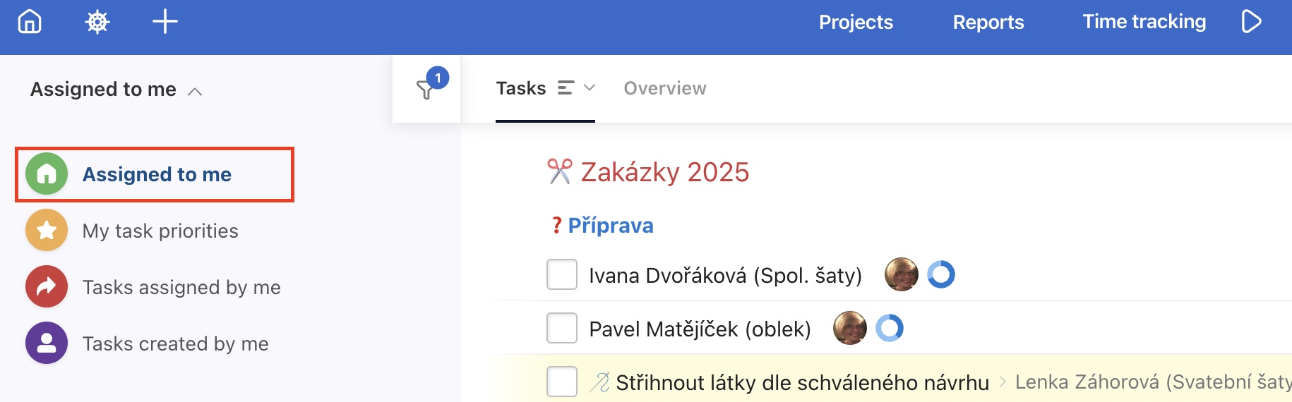Click the green Assigned to me icon

[47, 173]
